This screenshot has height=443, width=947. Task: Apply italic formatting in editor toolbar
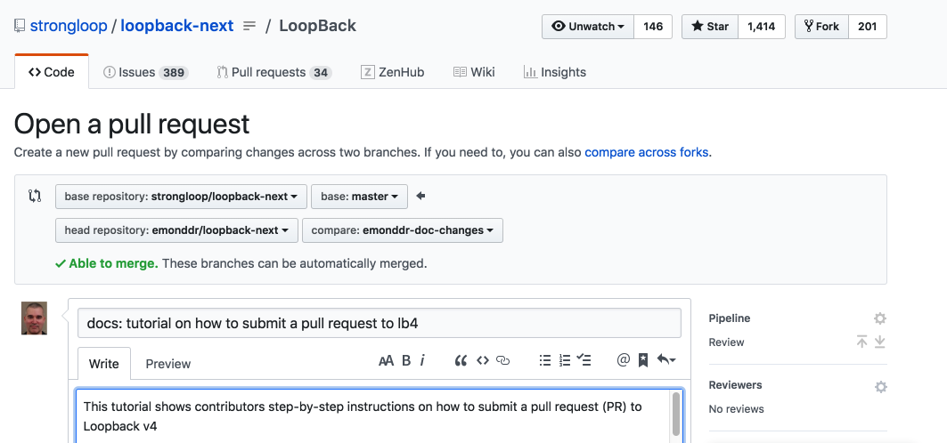(422, 360)
